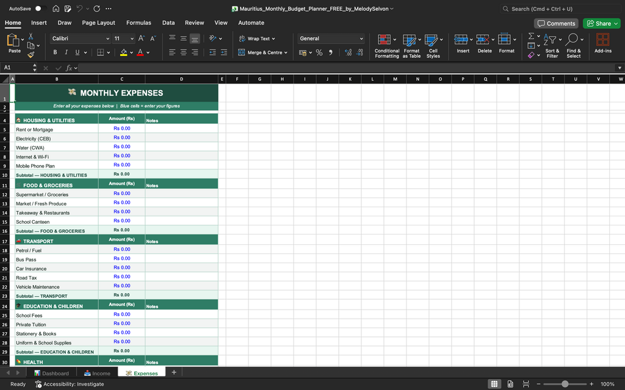Open the fill colour dropdown arrow
Image resolution: width=625 pixels, height=390 pixels.
pos(131,52)
